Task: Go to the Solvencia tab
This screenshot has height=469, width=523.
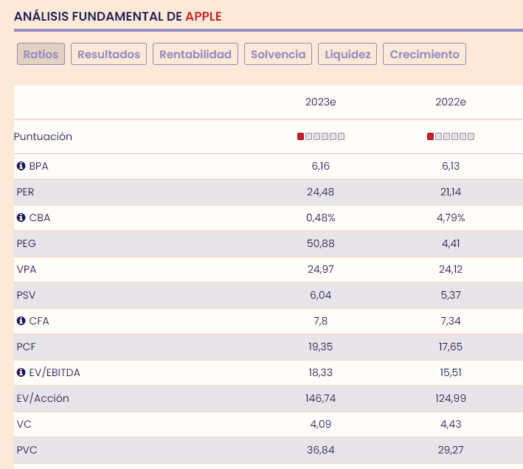Action: tap(278, 54)
